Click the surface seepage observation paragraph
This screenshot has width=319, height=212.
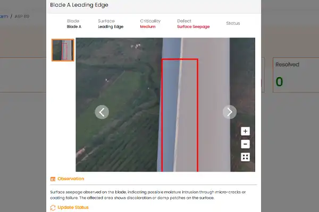tap(148, 195)
